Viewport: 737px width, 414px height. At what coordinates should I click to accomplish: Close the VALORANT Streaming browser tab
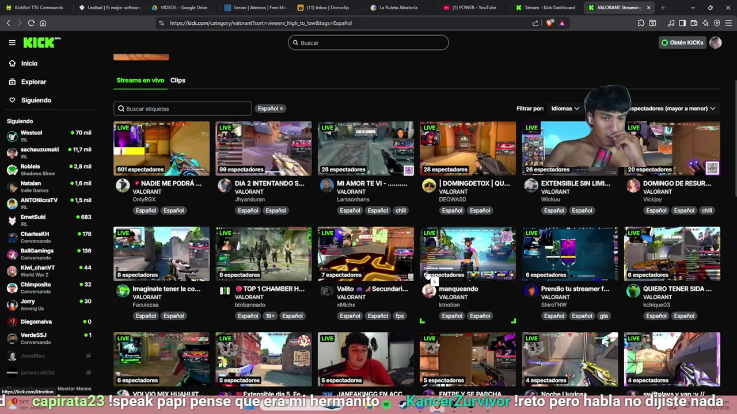(x=649, y=7)
